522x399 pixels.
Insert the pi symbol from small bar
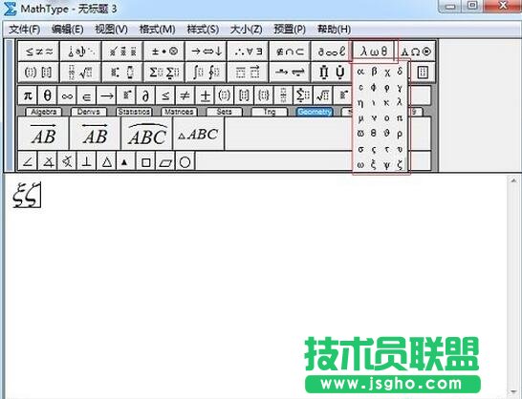coord(28,96)
